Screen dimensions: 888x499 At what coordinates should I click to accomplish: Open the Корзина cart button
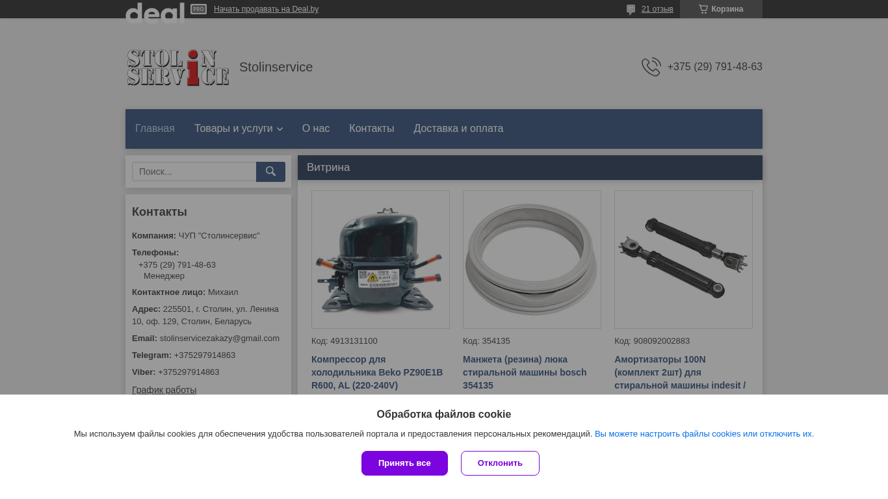(721, 9)
